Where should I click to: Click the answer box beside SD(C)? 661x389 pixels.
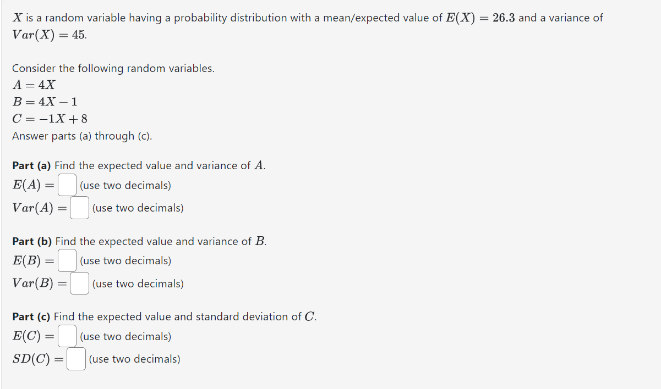(x=76, y=359)
